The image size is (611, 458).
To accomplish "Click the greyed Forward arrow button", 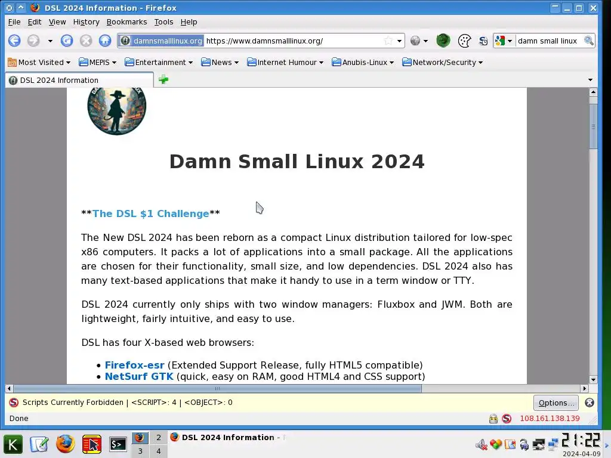I will coord(33,41).
